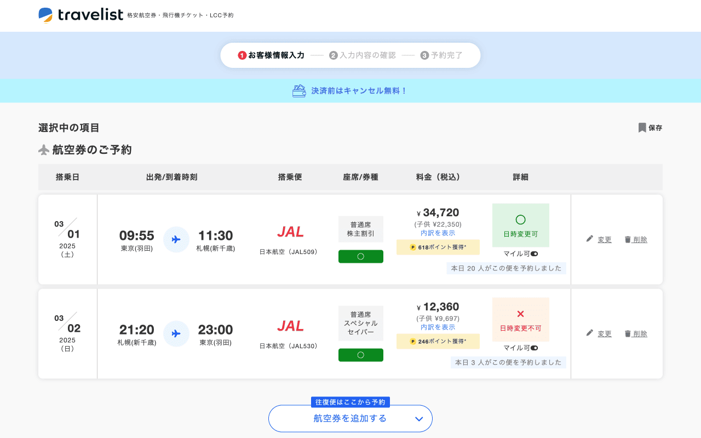Click plane icon between 21:20 and 23:00
The image size is (701, 438).
(x=176, y=333)
